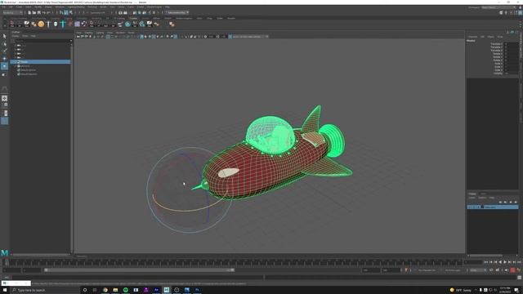Click cyan round shelf icon
Screen dimensions: 523x294
[127, 24]
